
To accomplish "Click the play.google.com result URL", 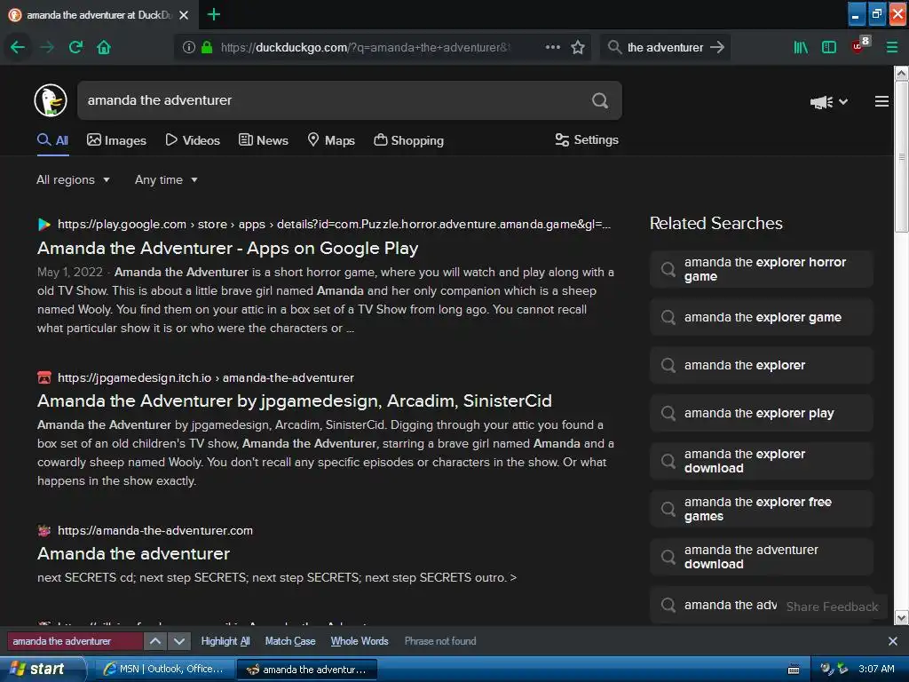I will click(334, 225).
